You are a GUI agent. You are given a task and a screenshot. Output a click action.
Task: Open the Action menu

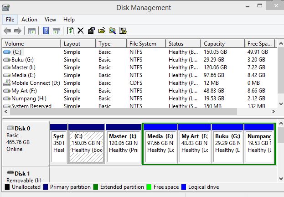click(x=29, y=20)
